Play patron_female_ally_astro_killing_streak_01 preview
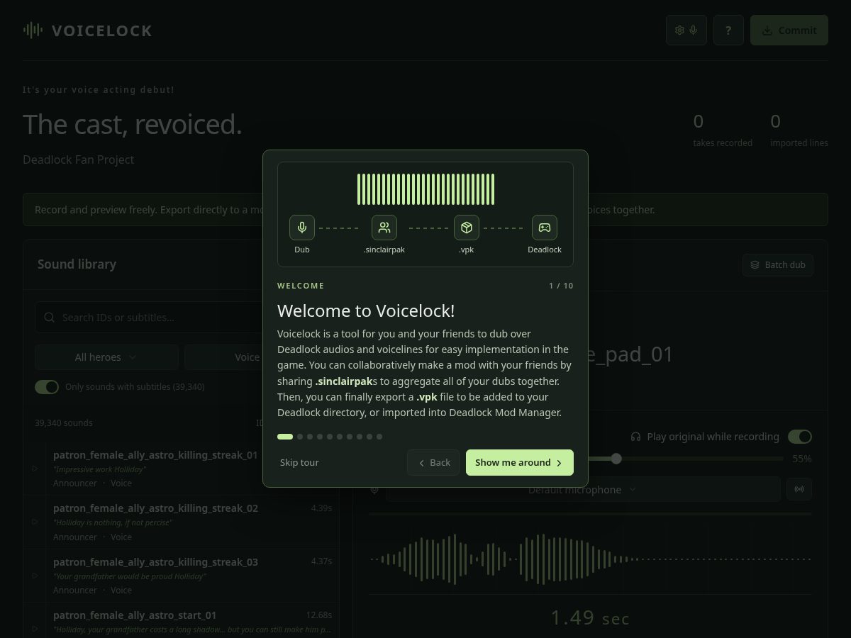This screenshot has width=851, height=638. [x=35, y=469]
